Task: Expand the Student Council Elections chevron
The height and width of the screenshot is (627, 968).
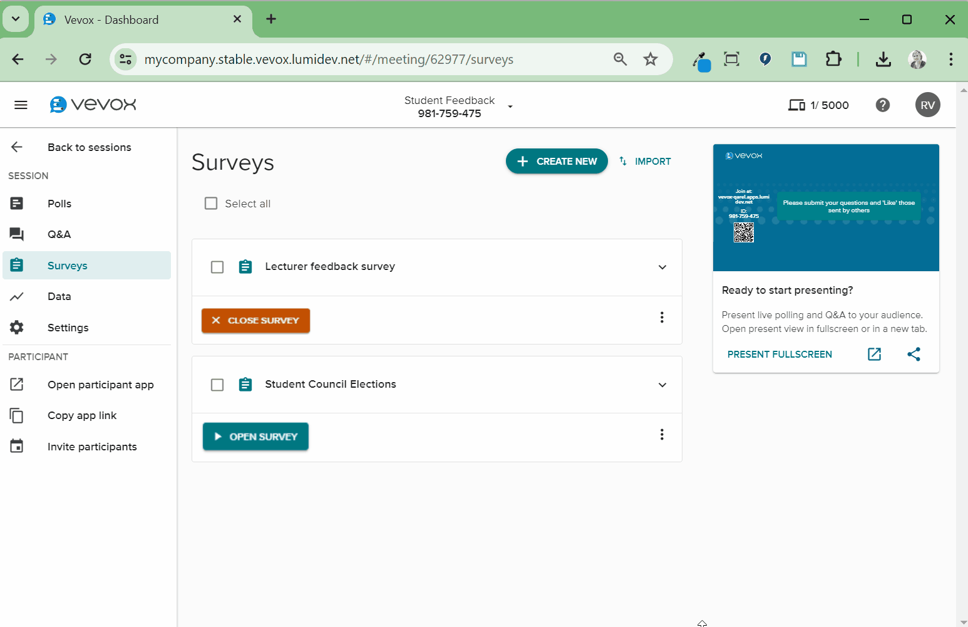Action: coord(662,385)
